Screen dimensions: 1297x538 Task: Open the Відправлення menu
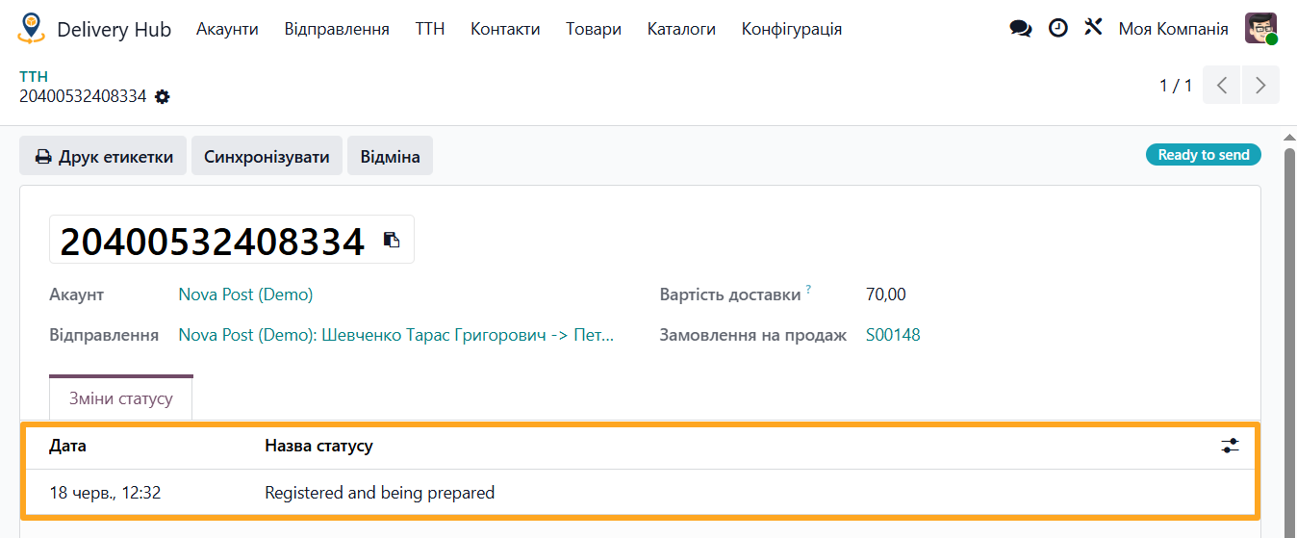click(x=337, y=29)
